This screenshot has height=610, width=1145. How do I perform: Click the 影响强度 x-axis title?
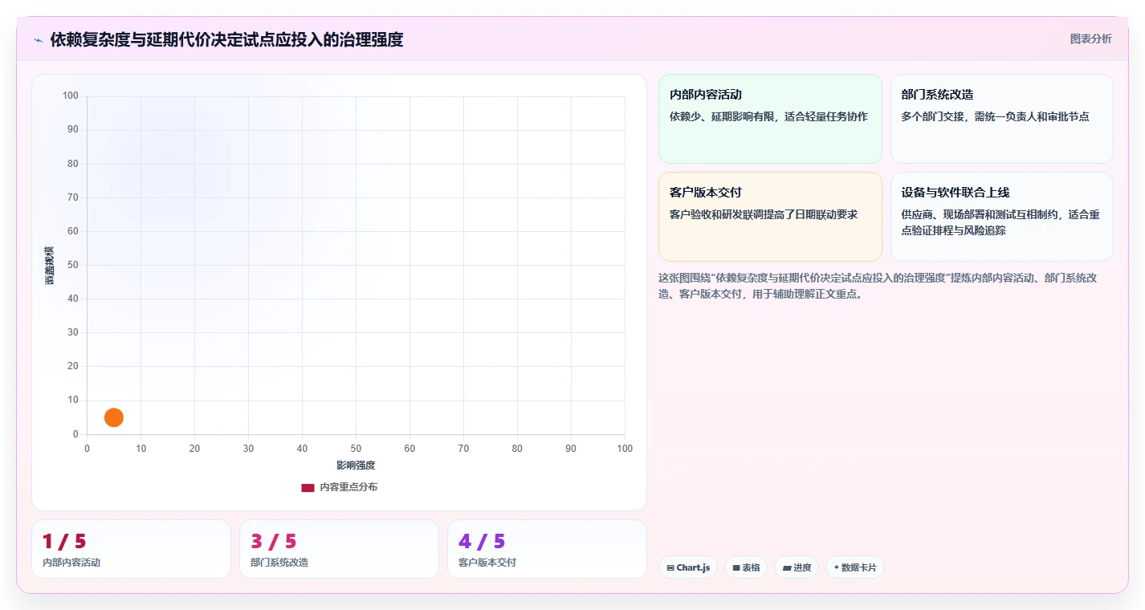click(x=356, y=466)
